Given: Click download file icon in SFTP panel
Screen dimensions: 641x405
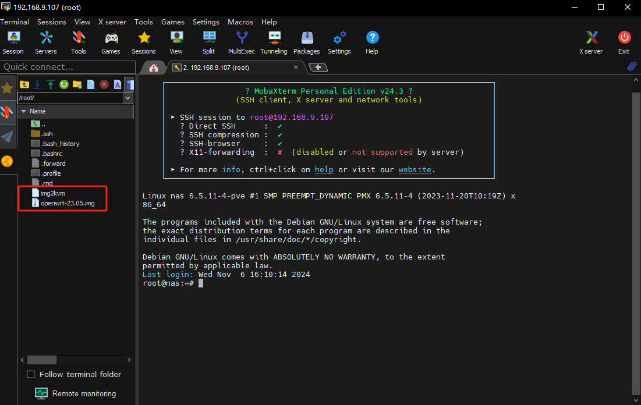Looking at the screenshot, I should point(37,84).
